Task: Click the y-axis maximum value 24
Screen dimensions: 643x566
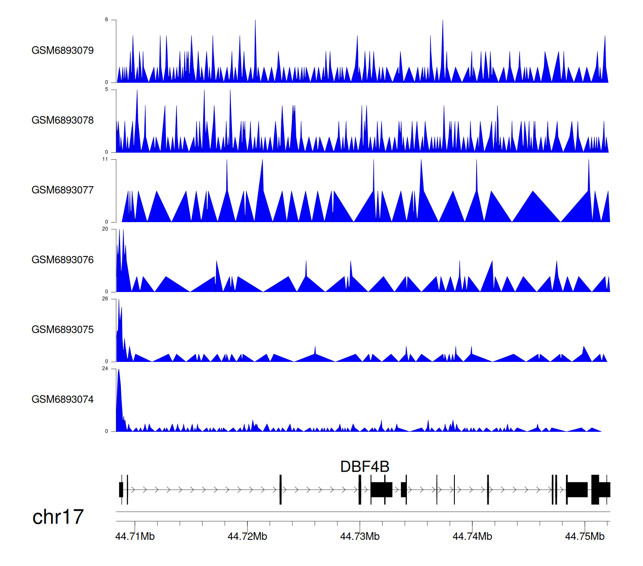Action: 105,369
